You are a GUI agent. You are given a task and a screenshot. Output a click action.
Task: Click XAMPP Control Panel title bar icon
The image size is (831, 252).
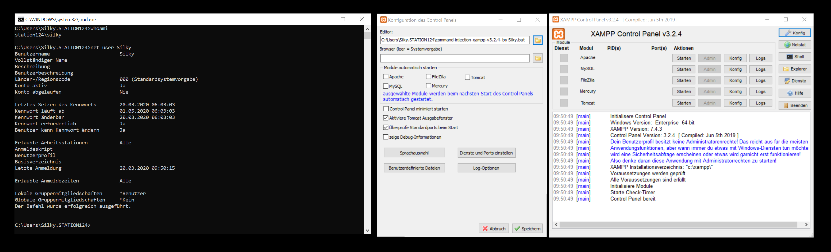556,20
